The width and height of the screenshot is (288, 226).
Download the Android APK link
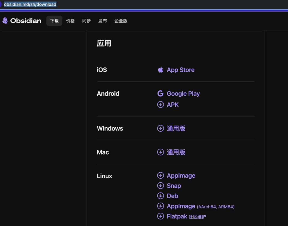[173, 104]
